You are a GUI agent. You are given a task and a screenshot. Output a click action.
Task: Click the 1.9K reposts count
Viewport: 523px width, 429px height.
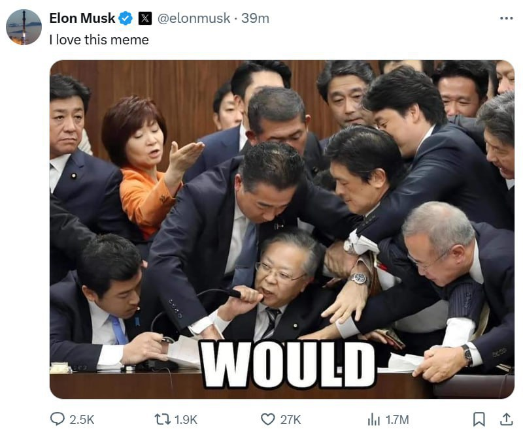tap(186, 420)
